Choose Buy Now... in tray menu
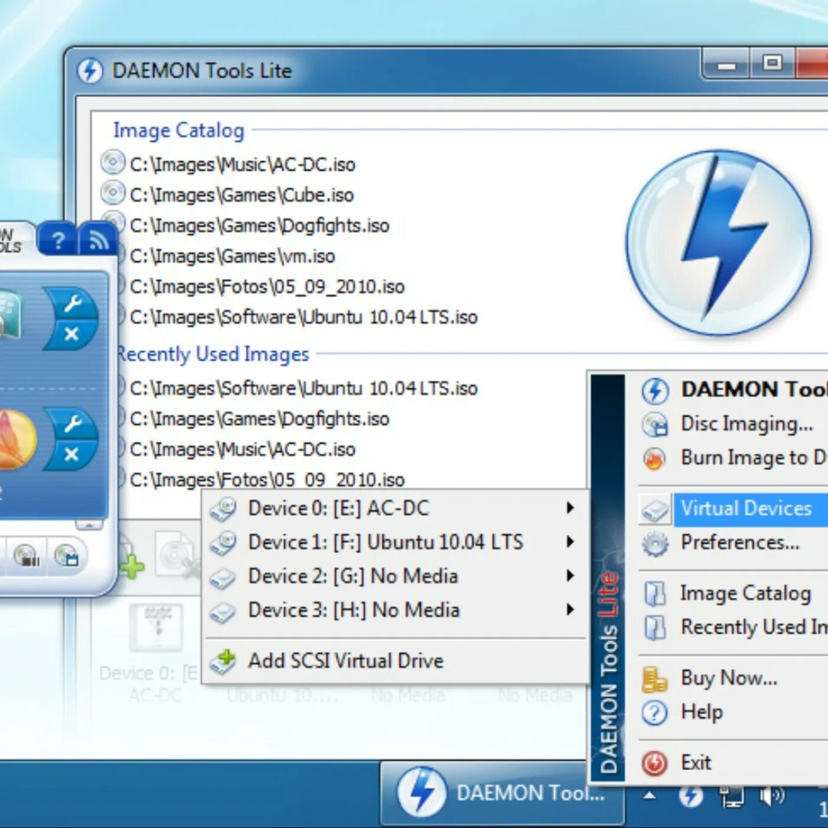828x828 pixels. 733,678
